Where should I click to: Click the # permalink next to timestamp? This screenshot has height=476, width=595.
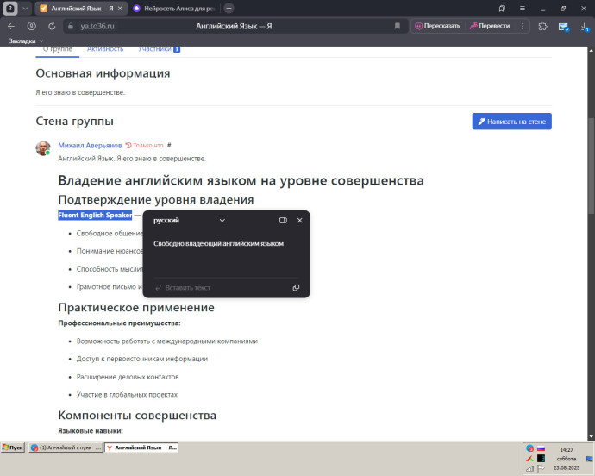coord(169,145)
